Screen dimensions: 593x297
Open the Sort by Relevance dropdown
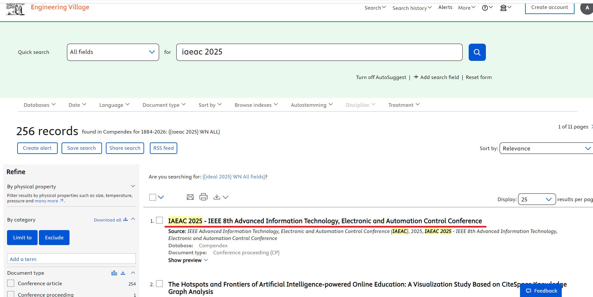point(546,148)
